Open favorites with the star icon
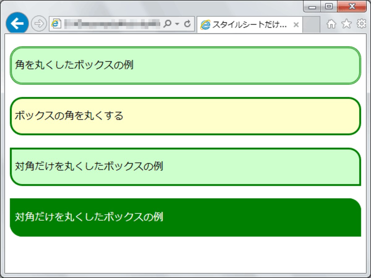The image size is (371, 278). (x=346, y=24)
